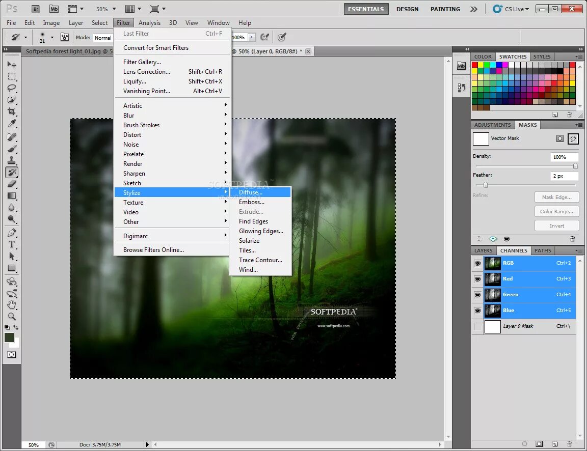Show the Layer 0 Mask channel

tap(477, 326)
